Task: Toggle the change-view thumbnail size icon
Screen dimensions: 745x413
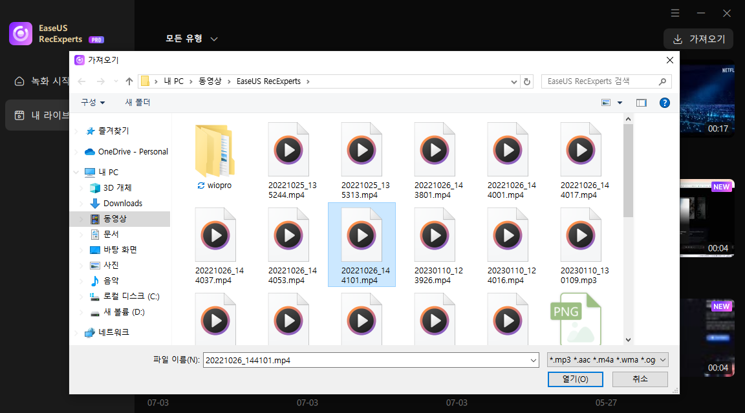Action: [x=607, y=102]
